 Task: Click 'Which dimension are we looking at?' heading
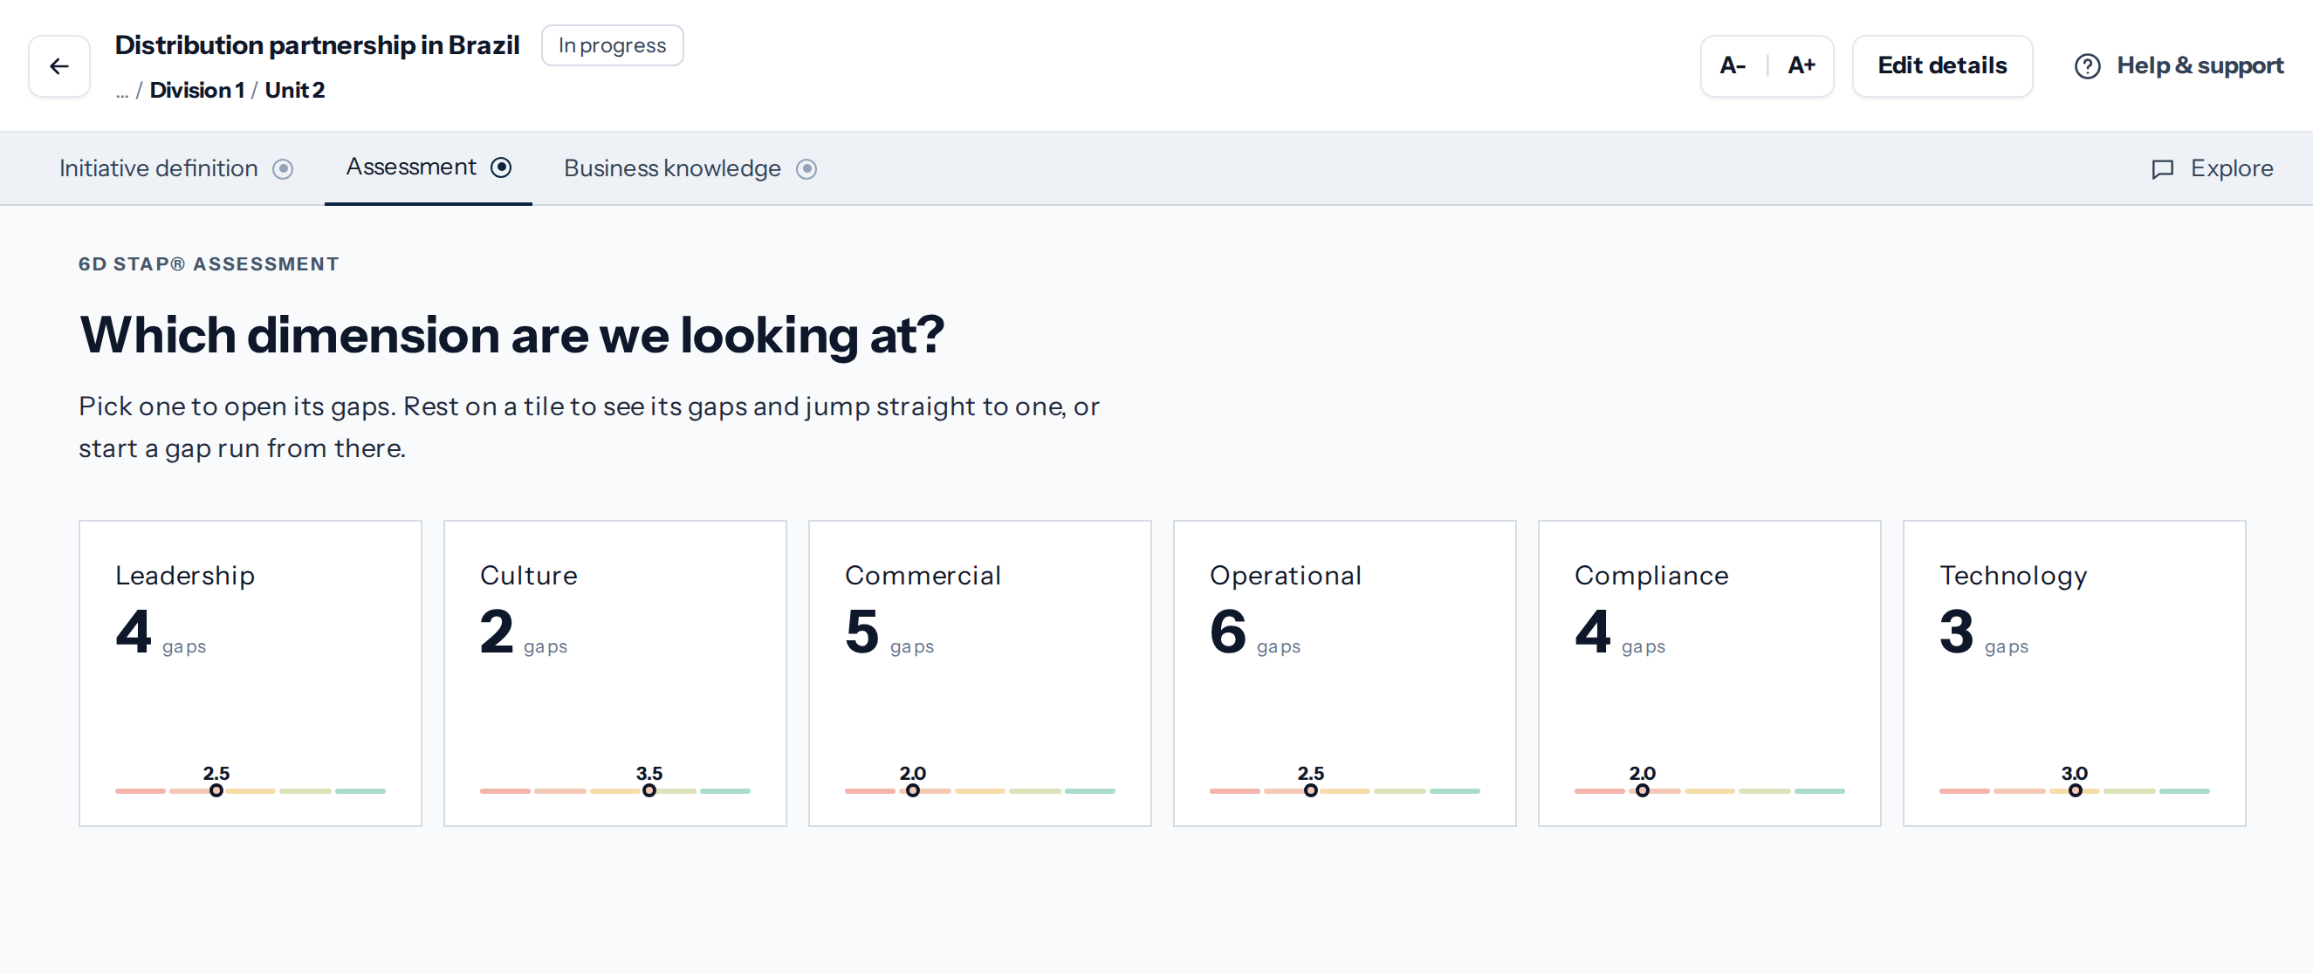point(511,337)
